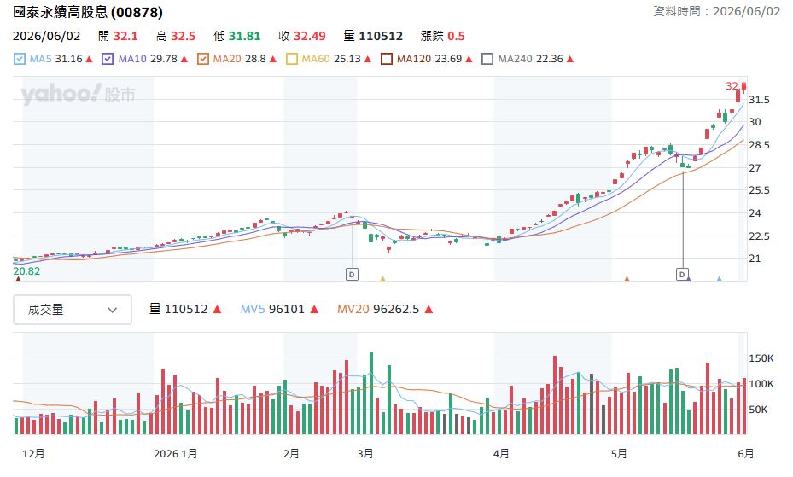The image size is (793, 477).
Task: Click the 資料時間:2026/06/02 timestamp
Action: click(717, 11)
